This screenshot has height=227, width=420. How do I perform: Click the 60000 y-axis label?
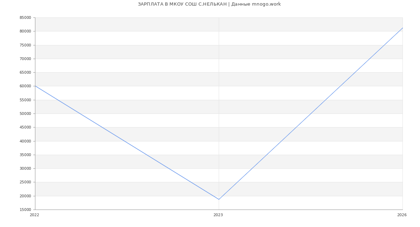point(25,86)
